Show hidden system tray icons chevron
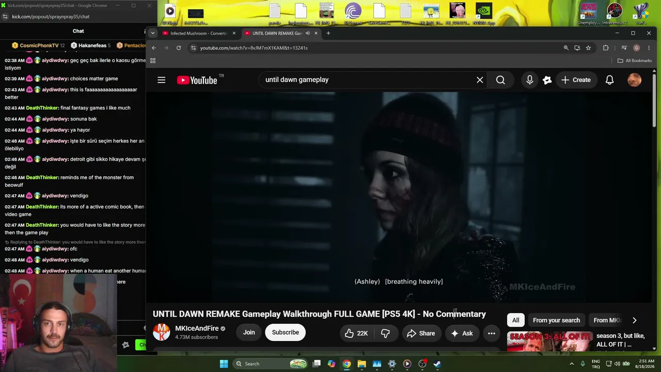Viewport: 661px width, 372px height. (572, 364)
